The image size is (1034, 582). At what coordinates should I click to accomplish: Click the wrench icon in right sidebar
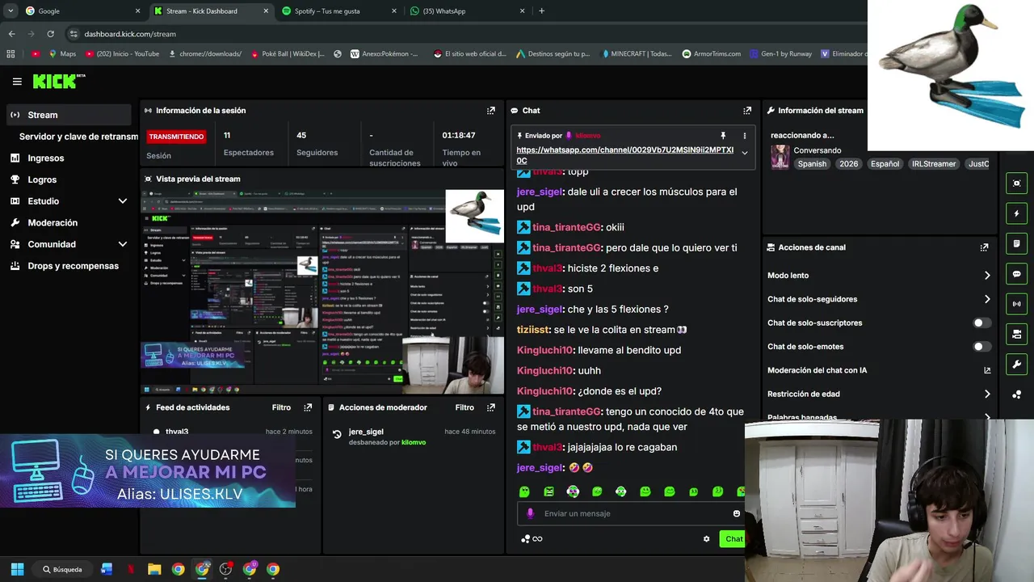coord(1016,365)
